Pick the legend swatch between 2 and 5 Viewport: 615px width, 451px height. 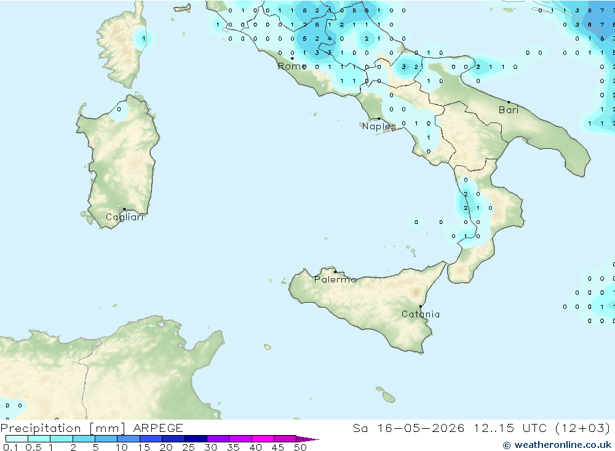point(84,439)
